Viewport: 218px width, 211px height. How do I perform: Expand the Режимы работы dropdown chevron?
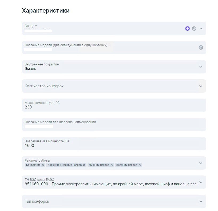(201, 163)
